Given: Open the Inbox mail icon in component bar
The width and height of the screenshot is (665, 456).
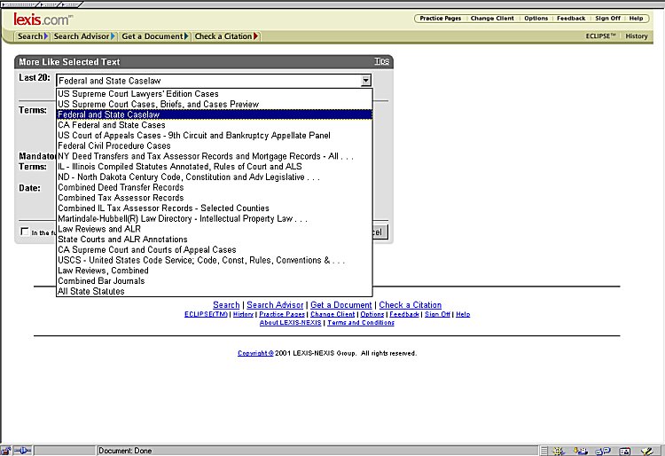Looking at the screenshot, I should [x=581, y=451].
